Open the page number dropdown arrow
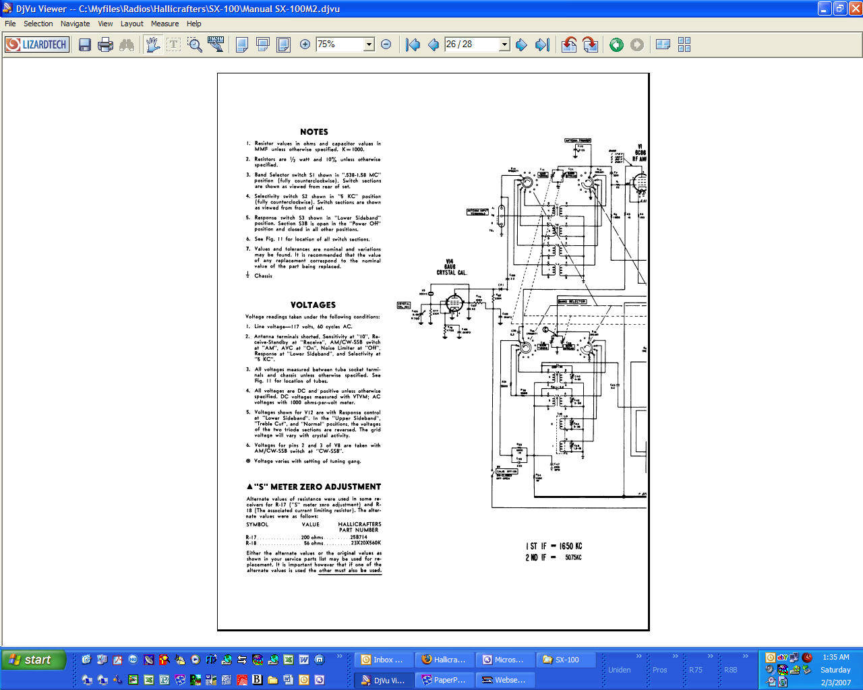The height and width of the screenshot is (690, 863). click(x=504, y=44)
